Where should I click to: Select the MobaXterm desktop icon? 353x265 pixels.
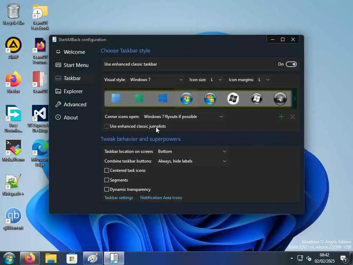pos(13,150)
